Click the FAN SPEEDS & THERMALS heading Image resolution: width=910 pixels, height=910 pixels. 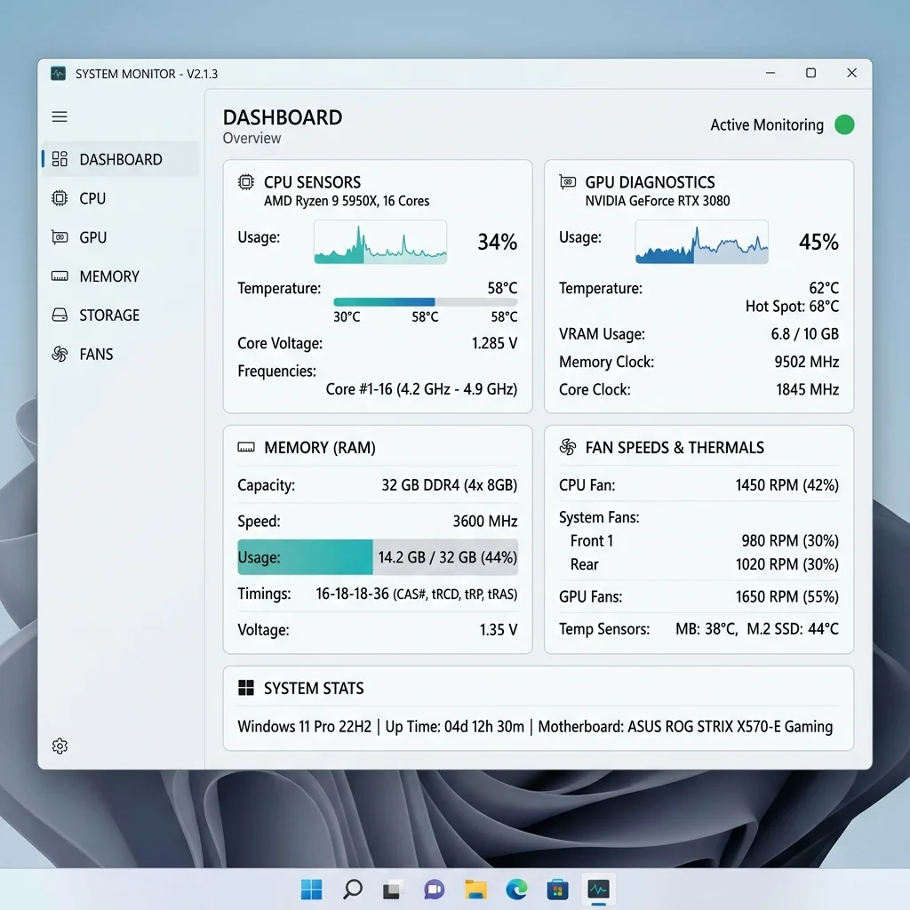coord(675,448)
